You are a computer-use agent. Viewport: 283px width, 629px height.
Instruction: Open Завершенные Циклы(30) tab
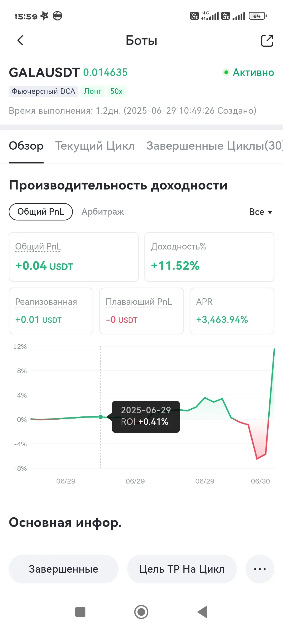coord(215,146)
